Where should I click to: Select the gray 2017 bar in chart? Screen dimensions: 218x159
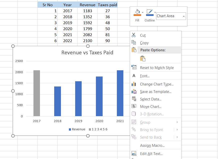coord(37,93)
